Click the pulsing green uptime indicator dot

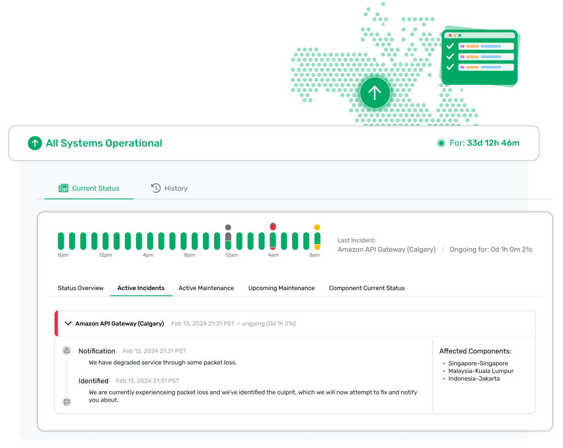coord(441,143)
